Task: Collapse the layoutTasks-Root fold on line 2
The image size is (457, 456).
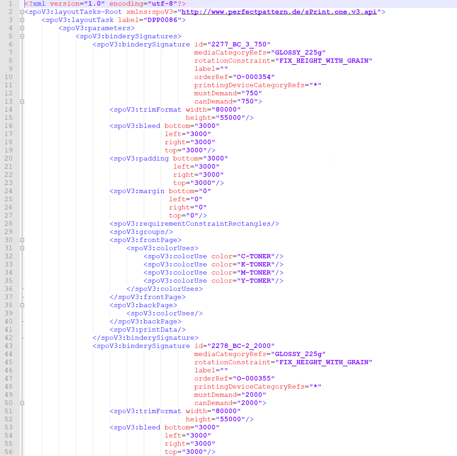Action: [x=22, y=12]
